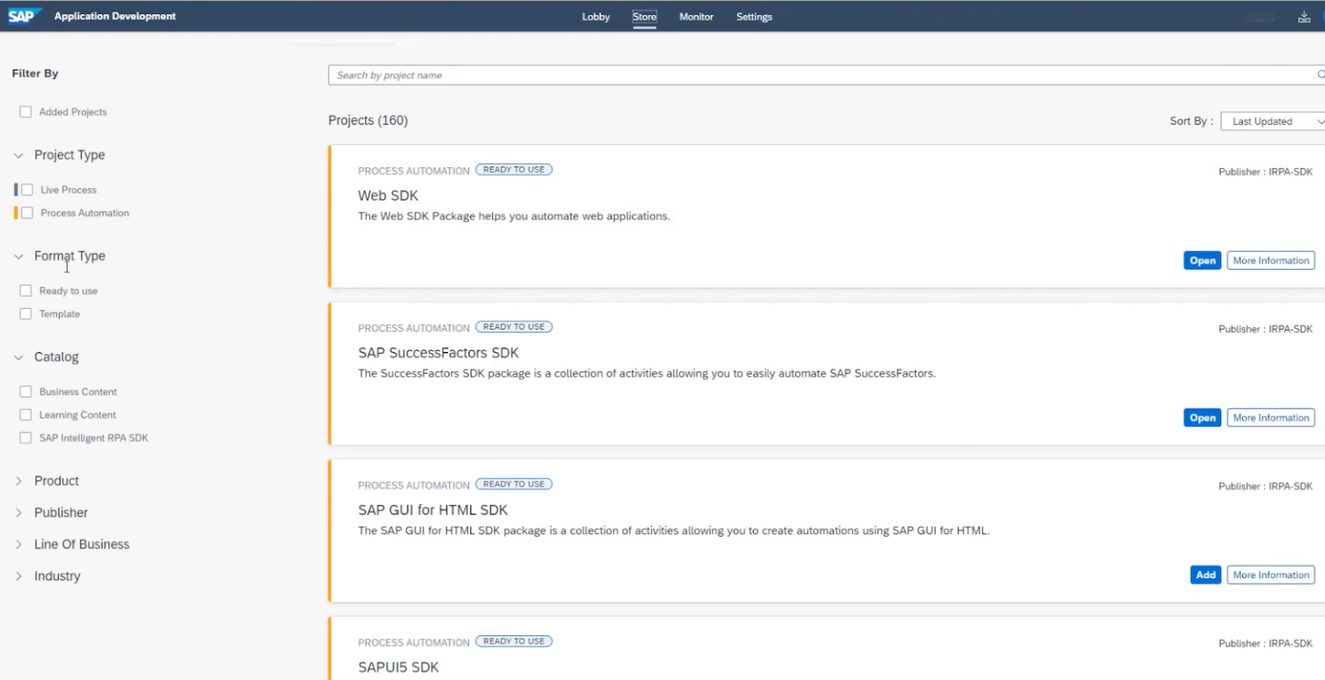The image size is (1325, 680).
Task: Click the SAP SuccessFactors SDK title
Action: pyautogui.click(x=438, y=353)
